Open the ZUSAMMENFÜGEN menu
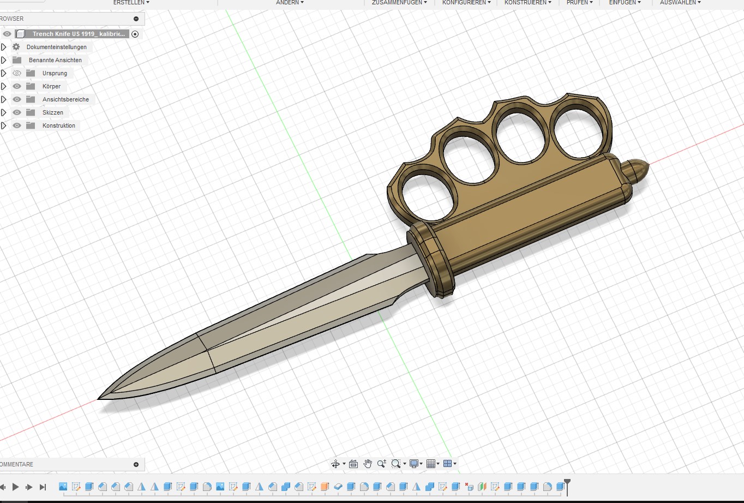The width and height of the screenshot is (744, 503). [399, 3]
